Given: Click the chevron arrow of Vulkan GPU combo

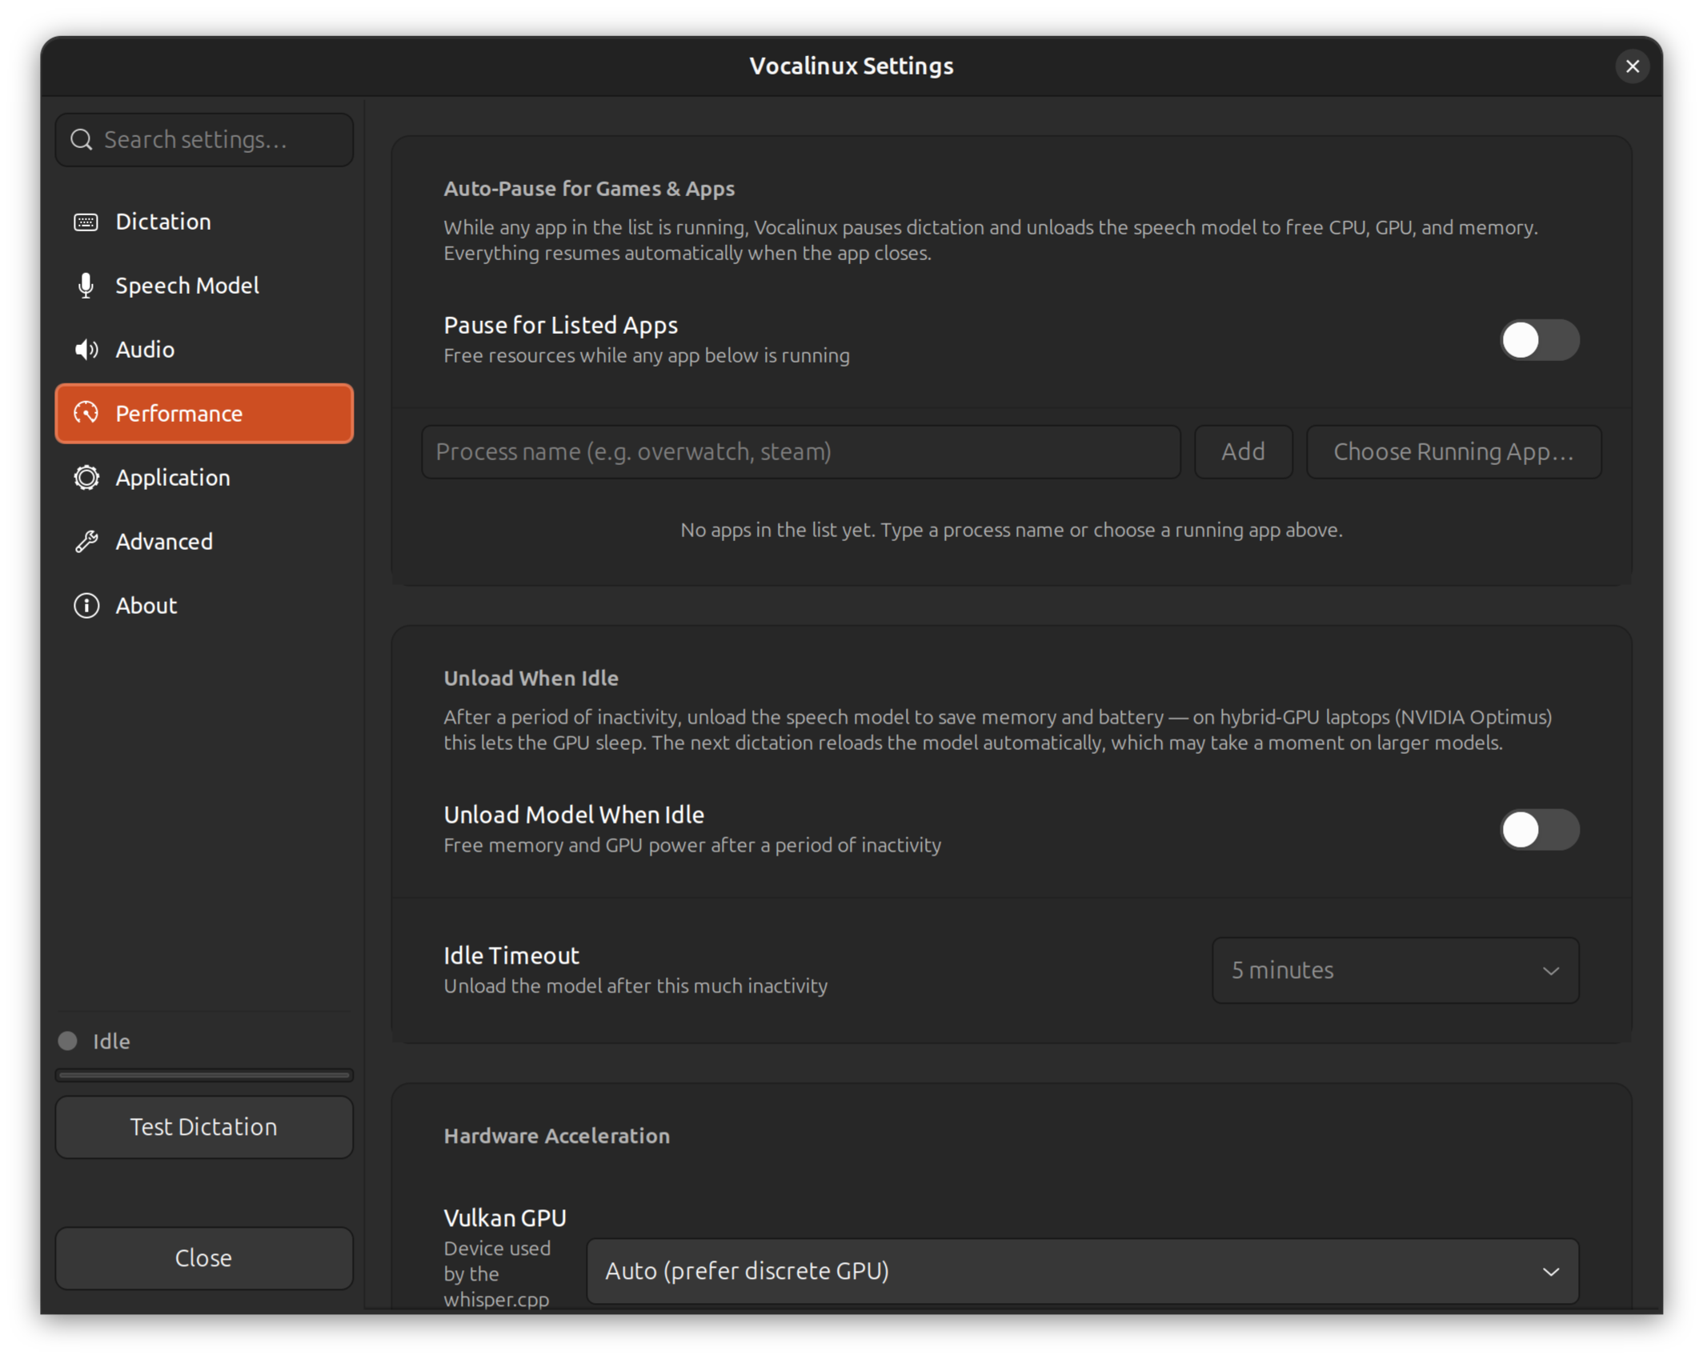Looking at the screenshot, I should click(1550, 1272).
